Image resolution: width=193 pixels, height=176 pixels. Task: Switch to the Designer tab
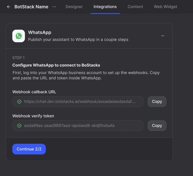point(74,7)
